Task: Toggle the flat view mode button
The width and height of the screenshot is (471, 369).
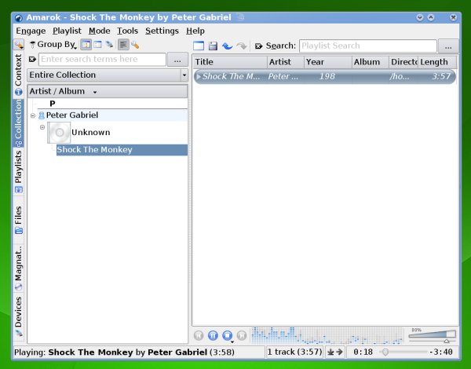Action: click(97, 45)
